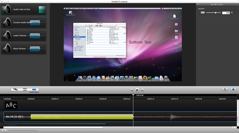Click ruler start time 0:00:00:00
Viewport: 239px width, 133px height.
7,99
